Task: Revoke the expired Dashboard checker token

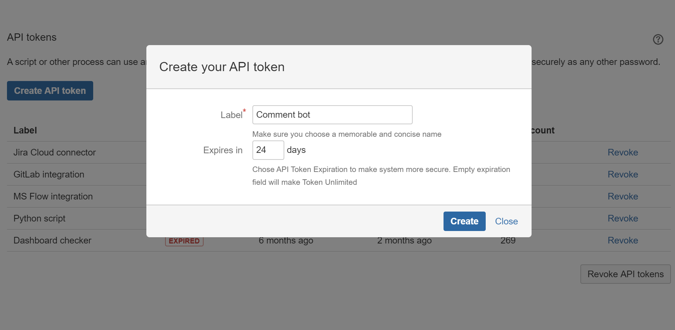Action: point(623,240)
